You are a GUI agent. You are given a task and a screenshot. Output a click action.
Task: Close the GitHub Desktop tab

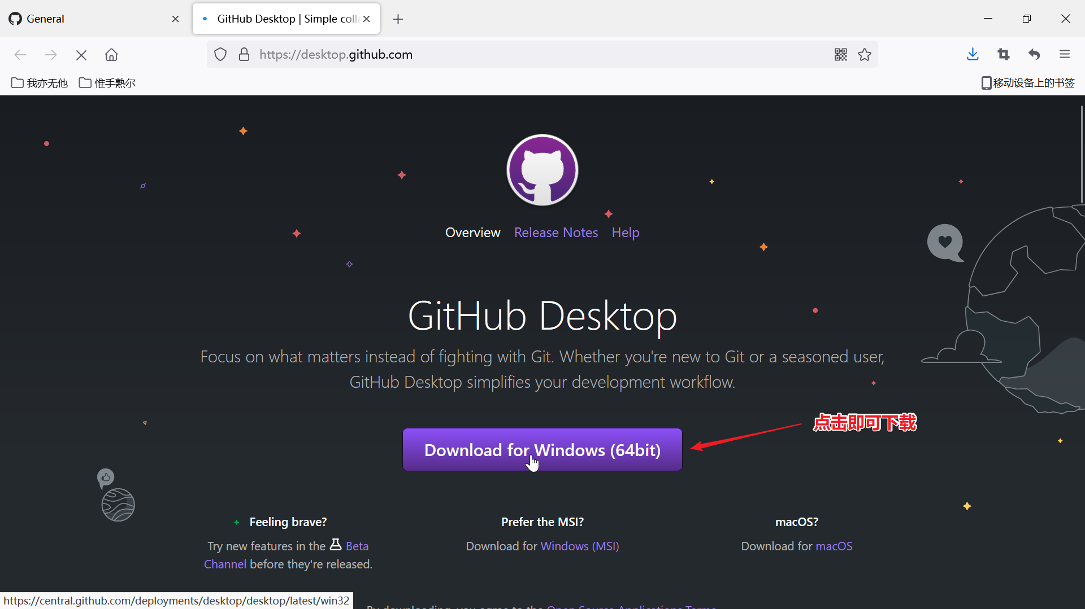[367, 19]
